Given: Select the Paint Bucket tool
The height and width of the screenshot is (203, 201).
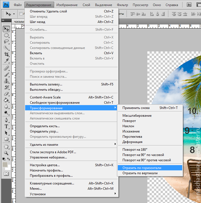Looking at the screenshot, I should pyautogui.click(x=6, y=100).
